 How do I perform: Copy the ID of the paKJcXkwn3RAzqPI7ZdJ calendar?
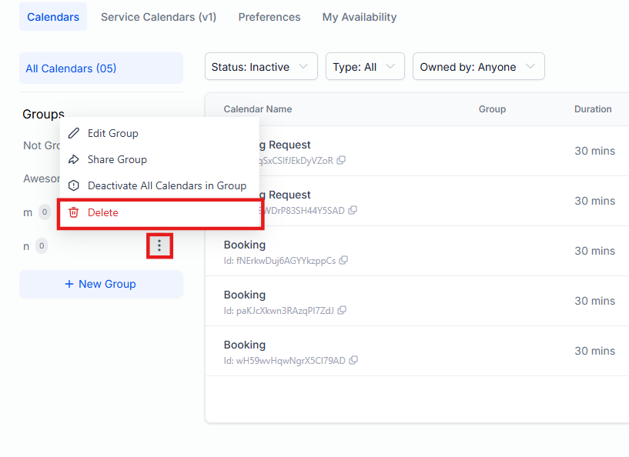341,310
